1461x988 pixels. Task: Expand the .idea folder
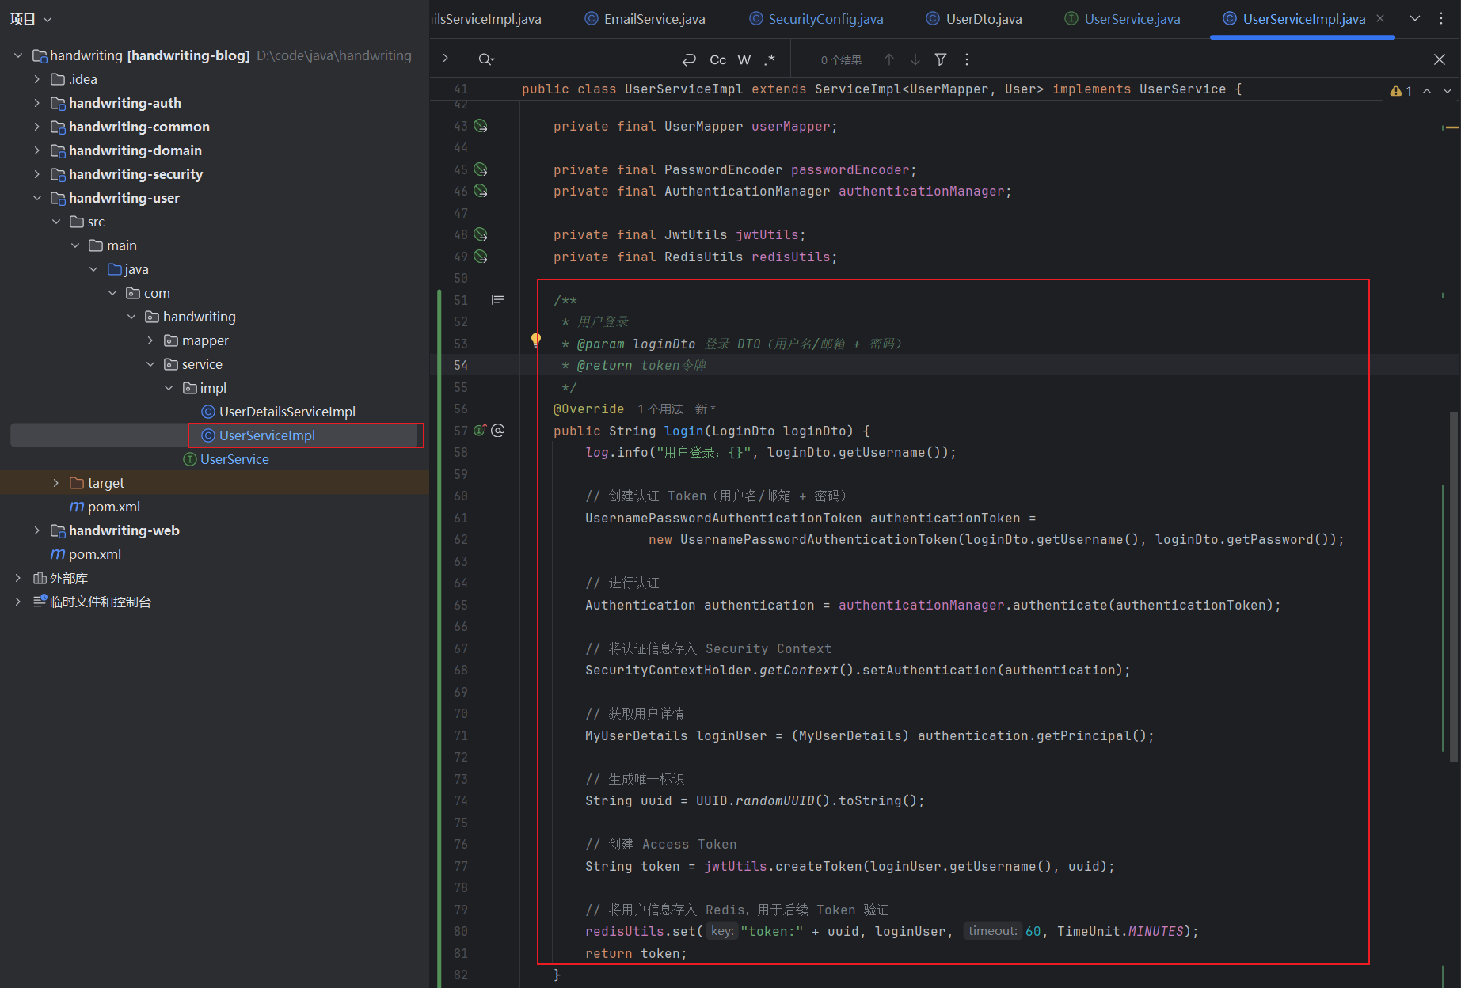[37, 79]
